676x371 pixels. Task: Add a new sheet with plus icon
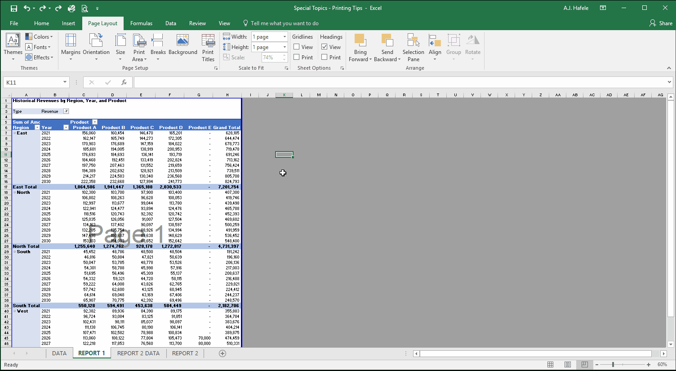(222, 353)
